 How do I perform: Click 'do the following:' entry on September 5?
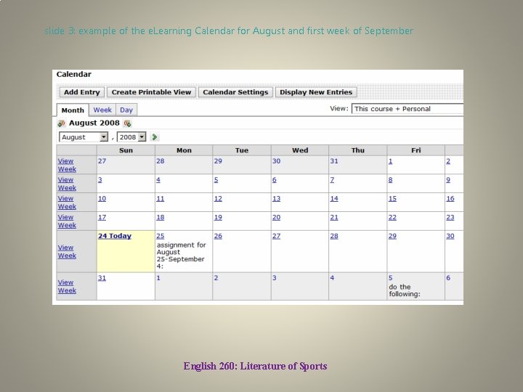click(x=405, y=290)
